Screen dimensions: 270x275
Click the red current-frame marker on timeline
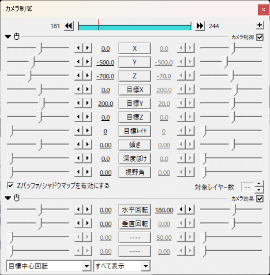point(98,25)
